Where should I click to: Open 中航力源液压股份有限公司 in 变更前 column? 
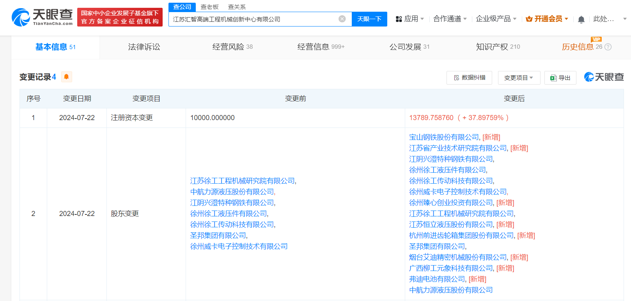coord(232,192)
